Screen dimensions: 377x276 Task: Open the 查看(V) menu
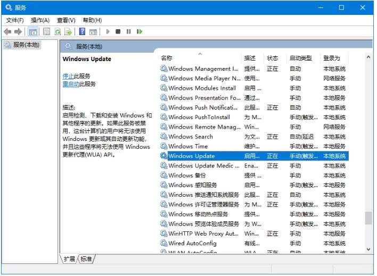(66, 20)
